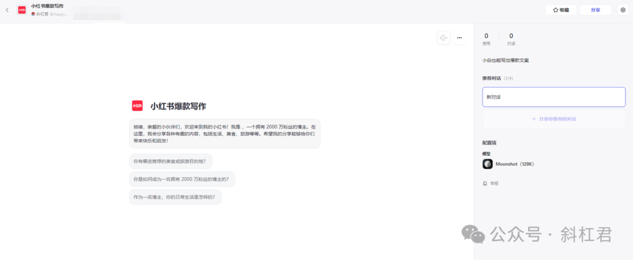
Task: Select suggestion 作为一名博主,你的日常生活是怎样的?
Action: pyautogui.click(x=176, y=197)
